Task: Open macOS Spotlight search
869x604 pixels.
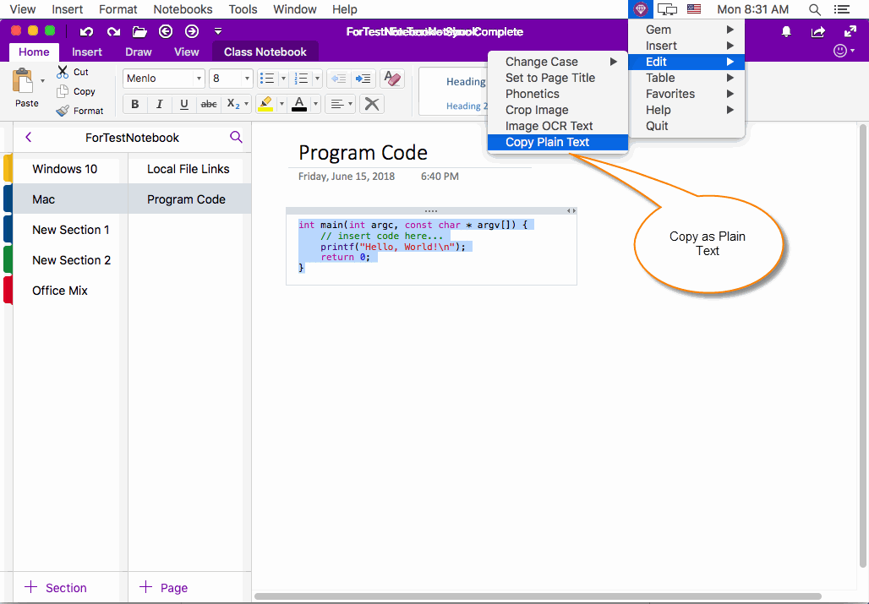Action: (x=815, y=9)
